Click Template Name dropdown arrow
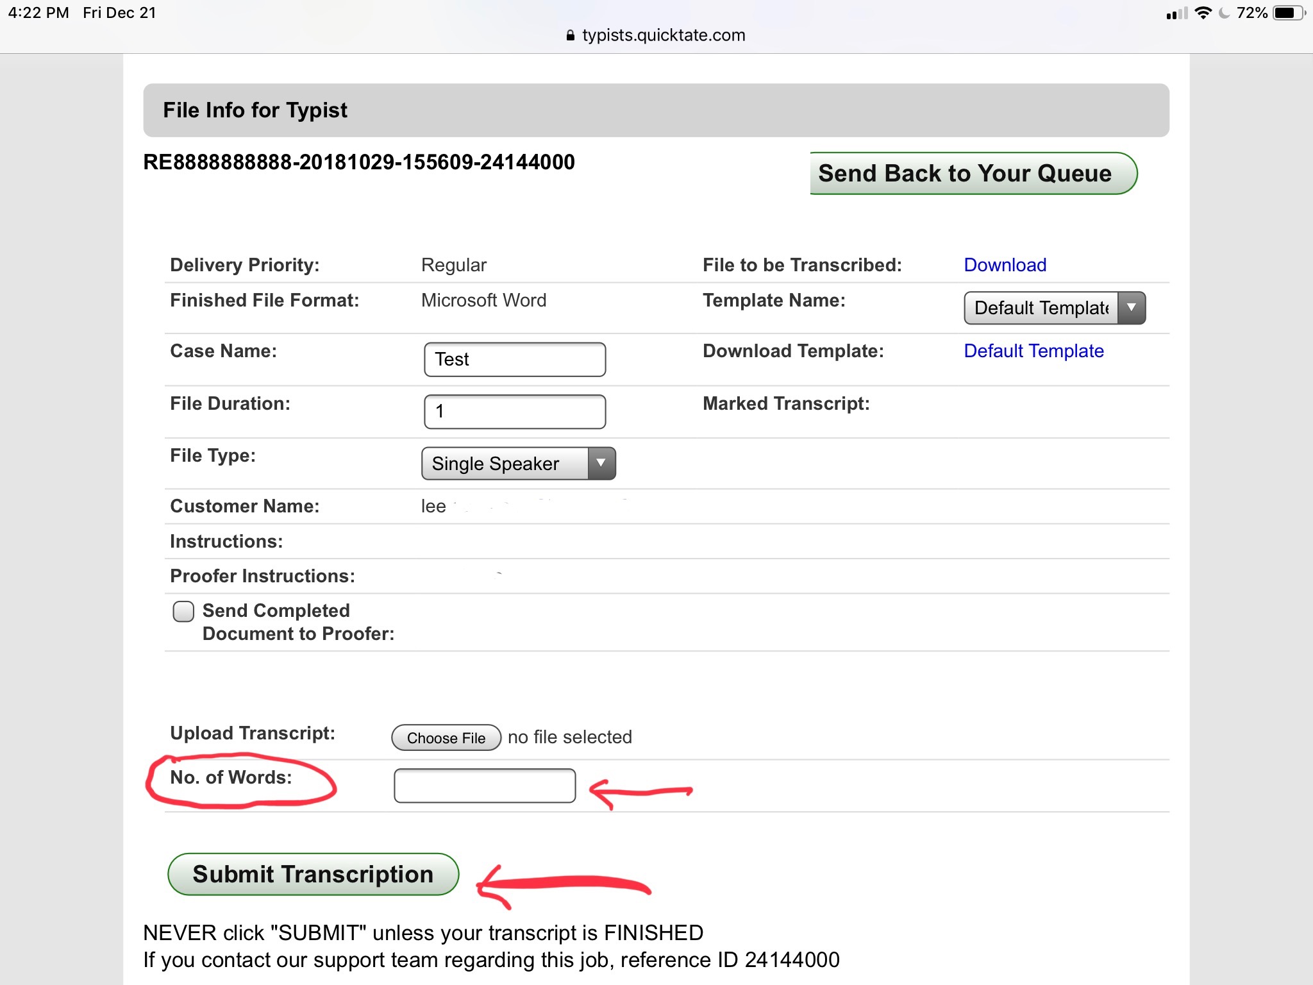The width and height of the screenshot is (1313, 985). tap(1132, 308)
